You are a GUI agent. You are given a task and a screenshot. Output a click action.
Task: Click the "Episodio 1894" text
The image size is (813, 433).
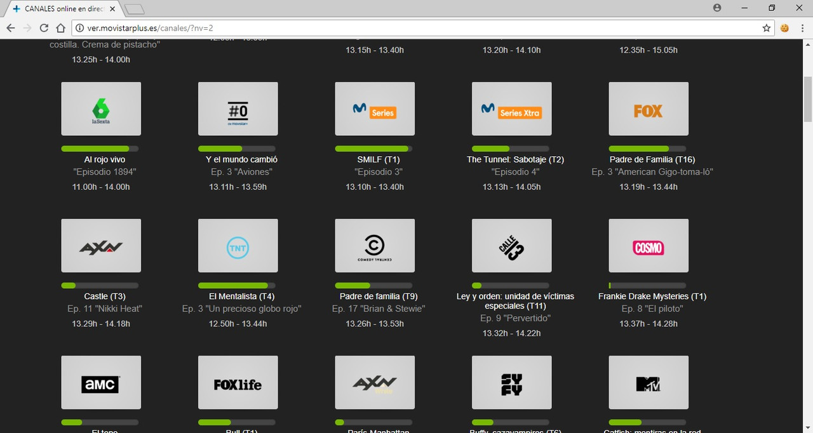pos(105,172)
